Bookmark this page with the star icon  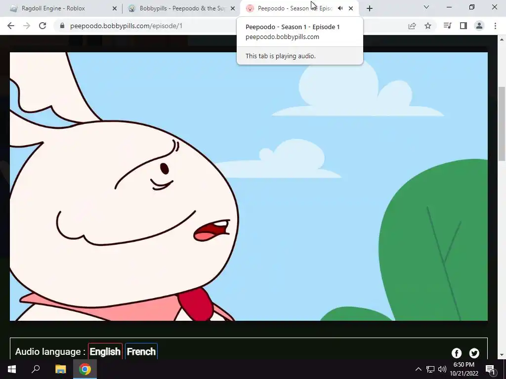click(428, 26)
